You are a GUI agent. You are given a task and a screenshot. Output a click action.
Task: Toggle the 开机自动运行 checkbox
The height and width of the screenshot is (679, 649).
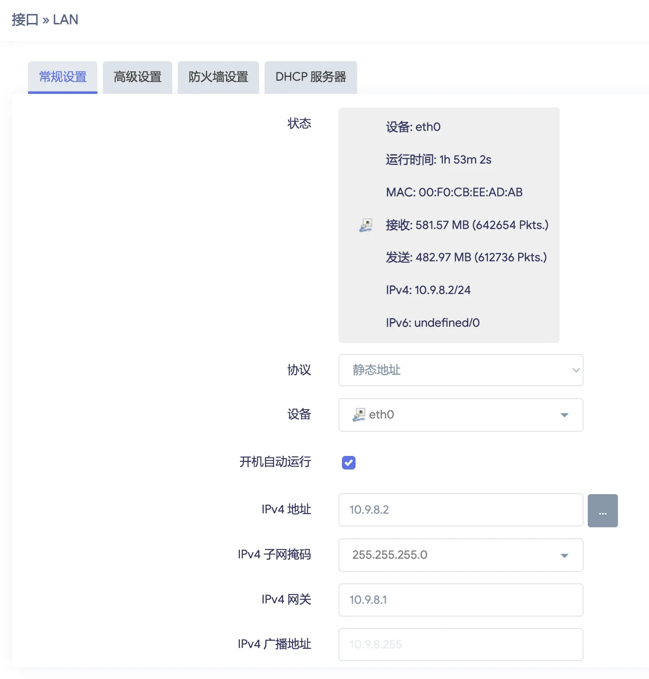click(349, 462)
